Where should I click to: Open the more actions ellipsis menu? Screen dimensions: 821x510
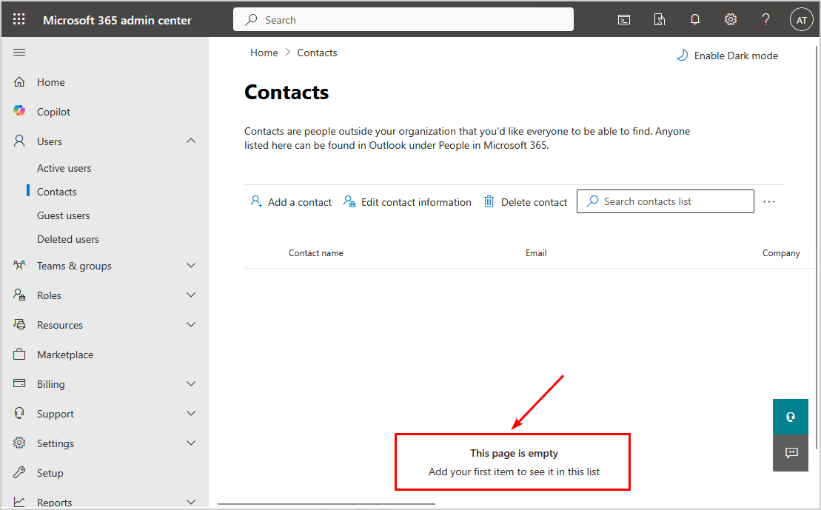coord(769,201)
